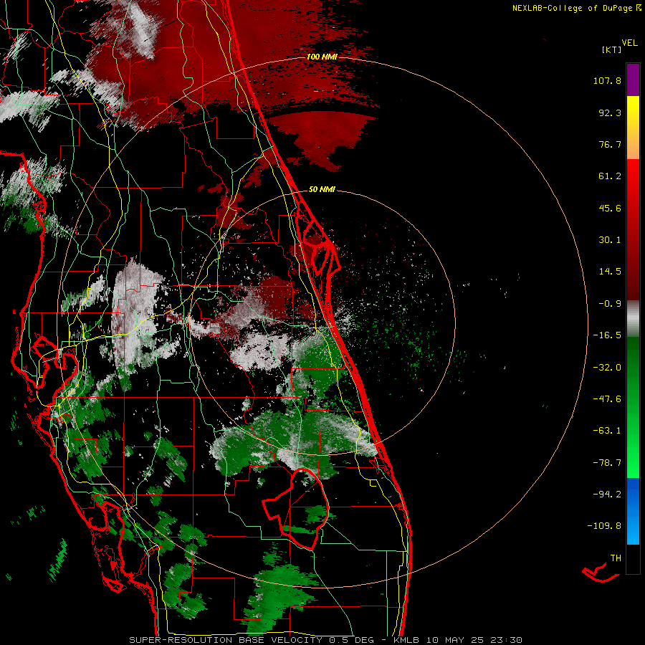
Task: Click the [KT] units label
Action: [x=611, y=49]
